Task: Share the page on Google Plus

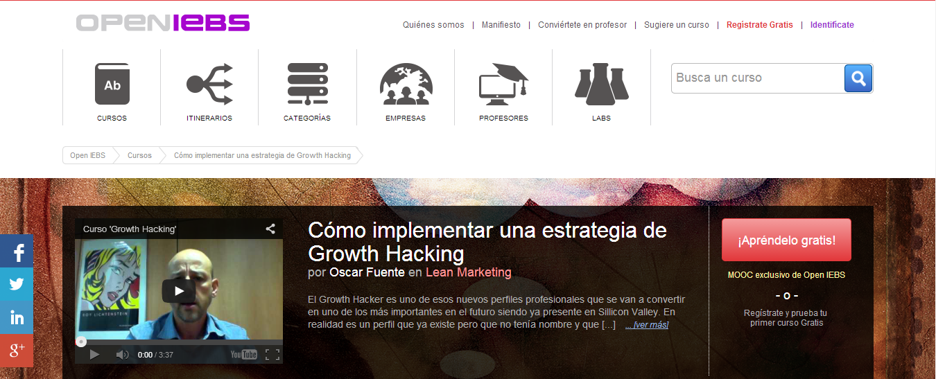Action: point(17,351)
